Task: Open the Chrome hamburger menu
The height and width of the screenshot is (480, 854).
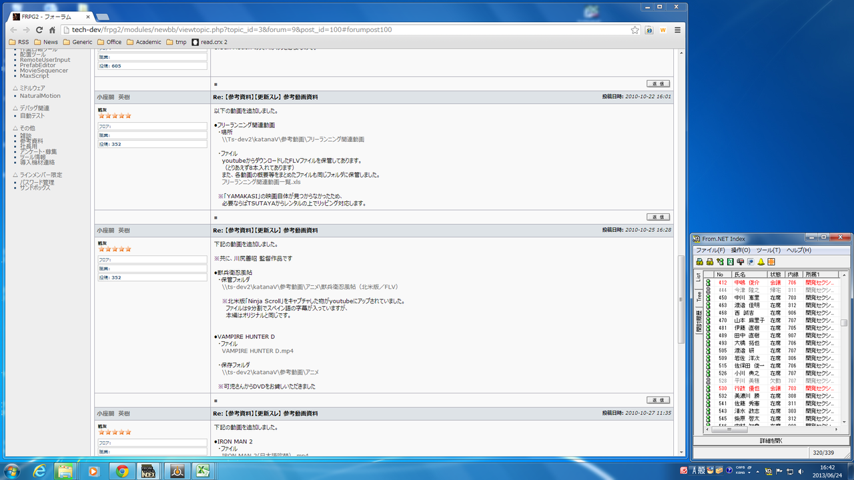Action: 677,30
